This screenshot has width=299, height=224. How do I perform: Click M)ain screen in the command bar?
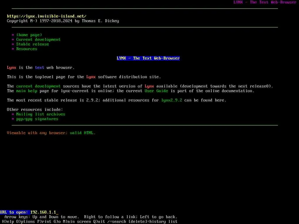[77, 222]
